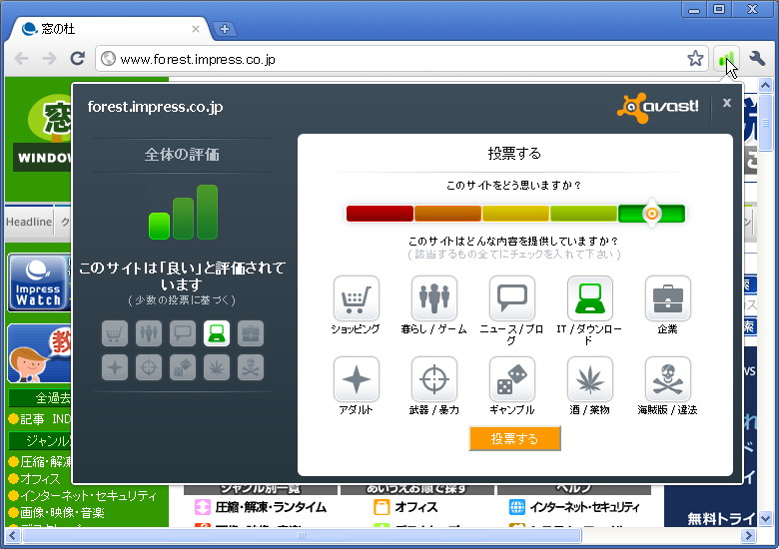Open the sidebar 画像・映像・音楽 link
This screenshot has width=779, height=549.
[x=62, y=512]
